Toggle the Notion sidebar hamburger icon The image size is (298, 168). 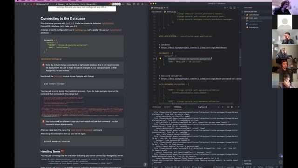(x=25, y=4)
